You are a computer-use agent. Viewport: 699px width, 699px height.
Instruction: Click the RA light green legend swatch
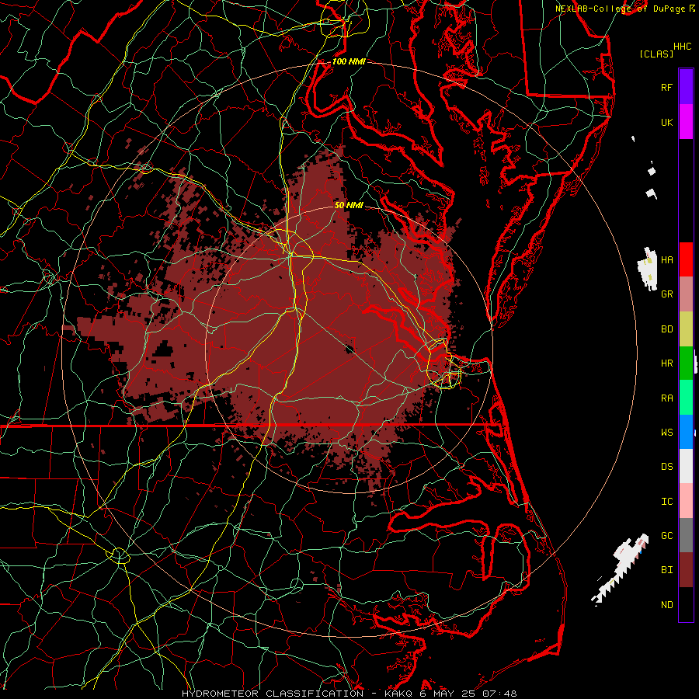pyautogui.click(x=686, y=398)
